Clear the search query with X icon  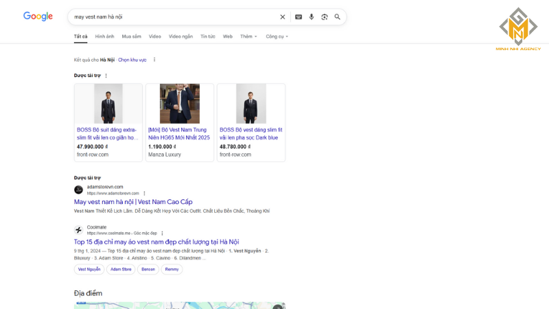point(283,16)
